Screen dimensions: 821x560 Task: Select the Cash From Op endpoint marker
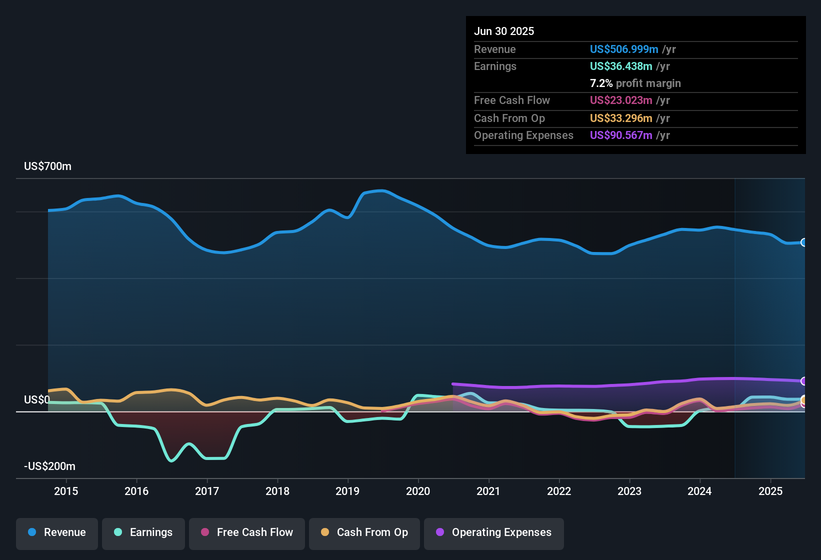(804, 401)
